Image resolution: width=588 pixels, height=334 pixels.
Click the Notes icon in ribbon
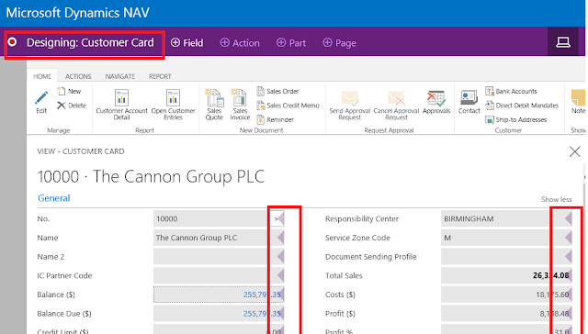pyautogui.click(x=578, y=98)
